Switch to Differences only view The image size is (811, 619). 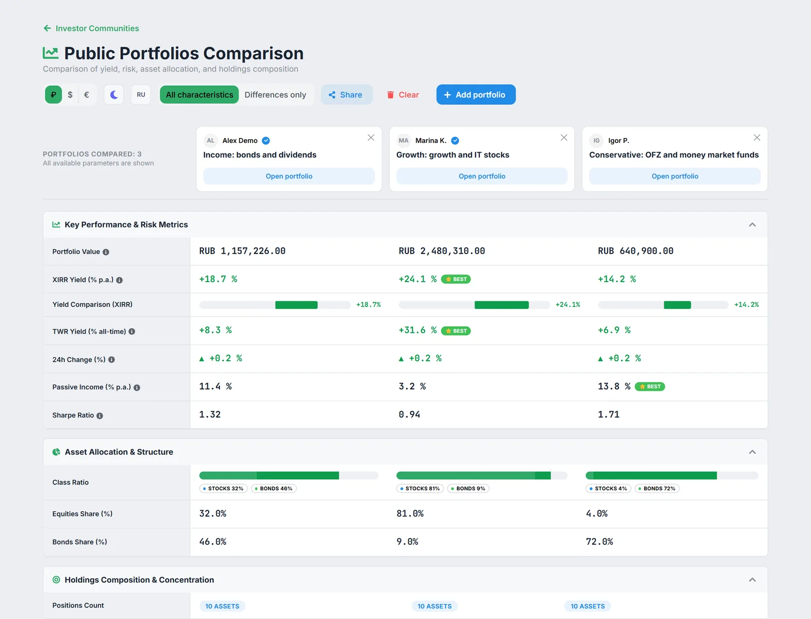[275, 95]
